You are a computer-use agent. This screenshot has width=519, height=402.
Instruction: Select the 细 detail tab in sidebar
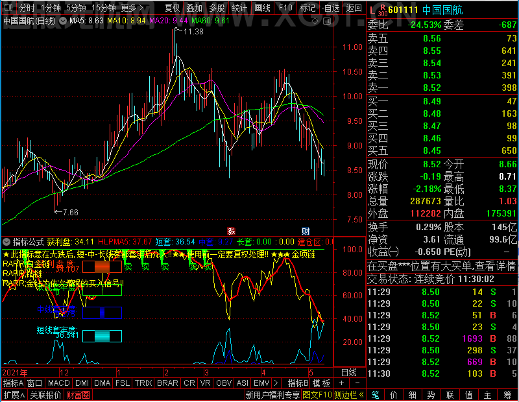coord(413,395)
